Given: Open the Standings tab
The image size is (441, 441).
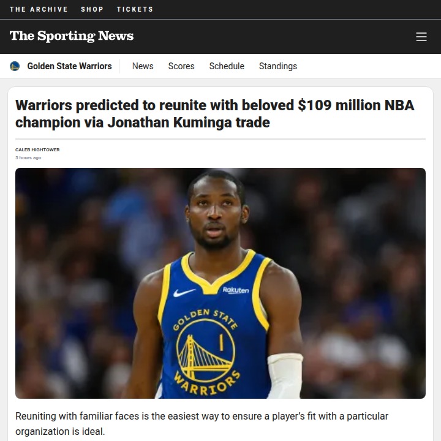Looking at the screenshot, I should click(x=278, y=66).
